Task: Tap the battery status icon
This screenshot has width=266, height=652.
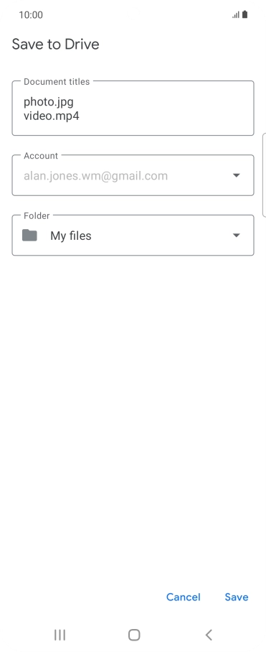Action: 244,14
